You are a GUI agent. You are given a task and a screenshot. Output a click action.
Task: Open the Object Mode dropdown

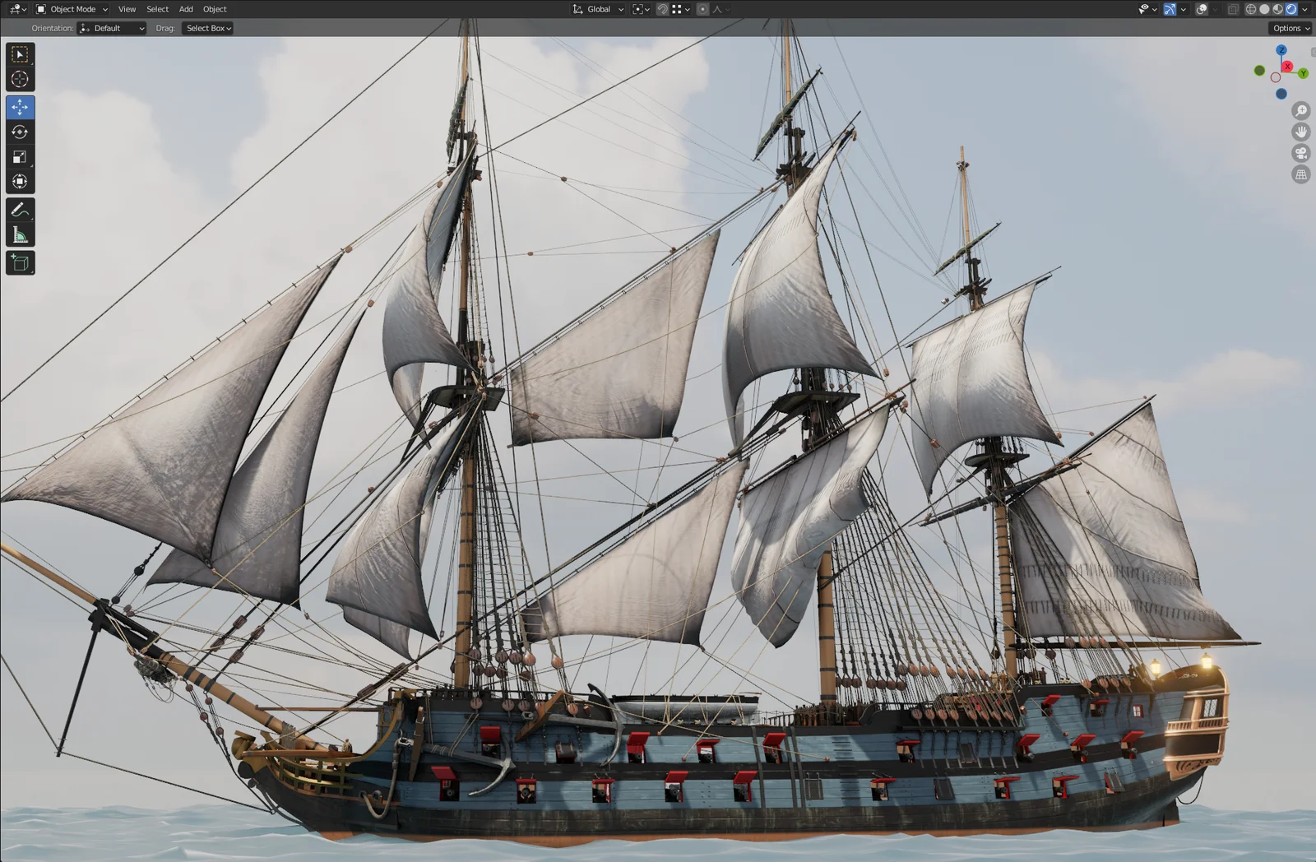click(x=72, y=9)
